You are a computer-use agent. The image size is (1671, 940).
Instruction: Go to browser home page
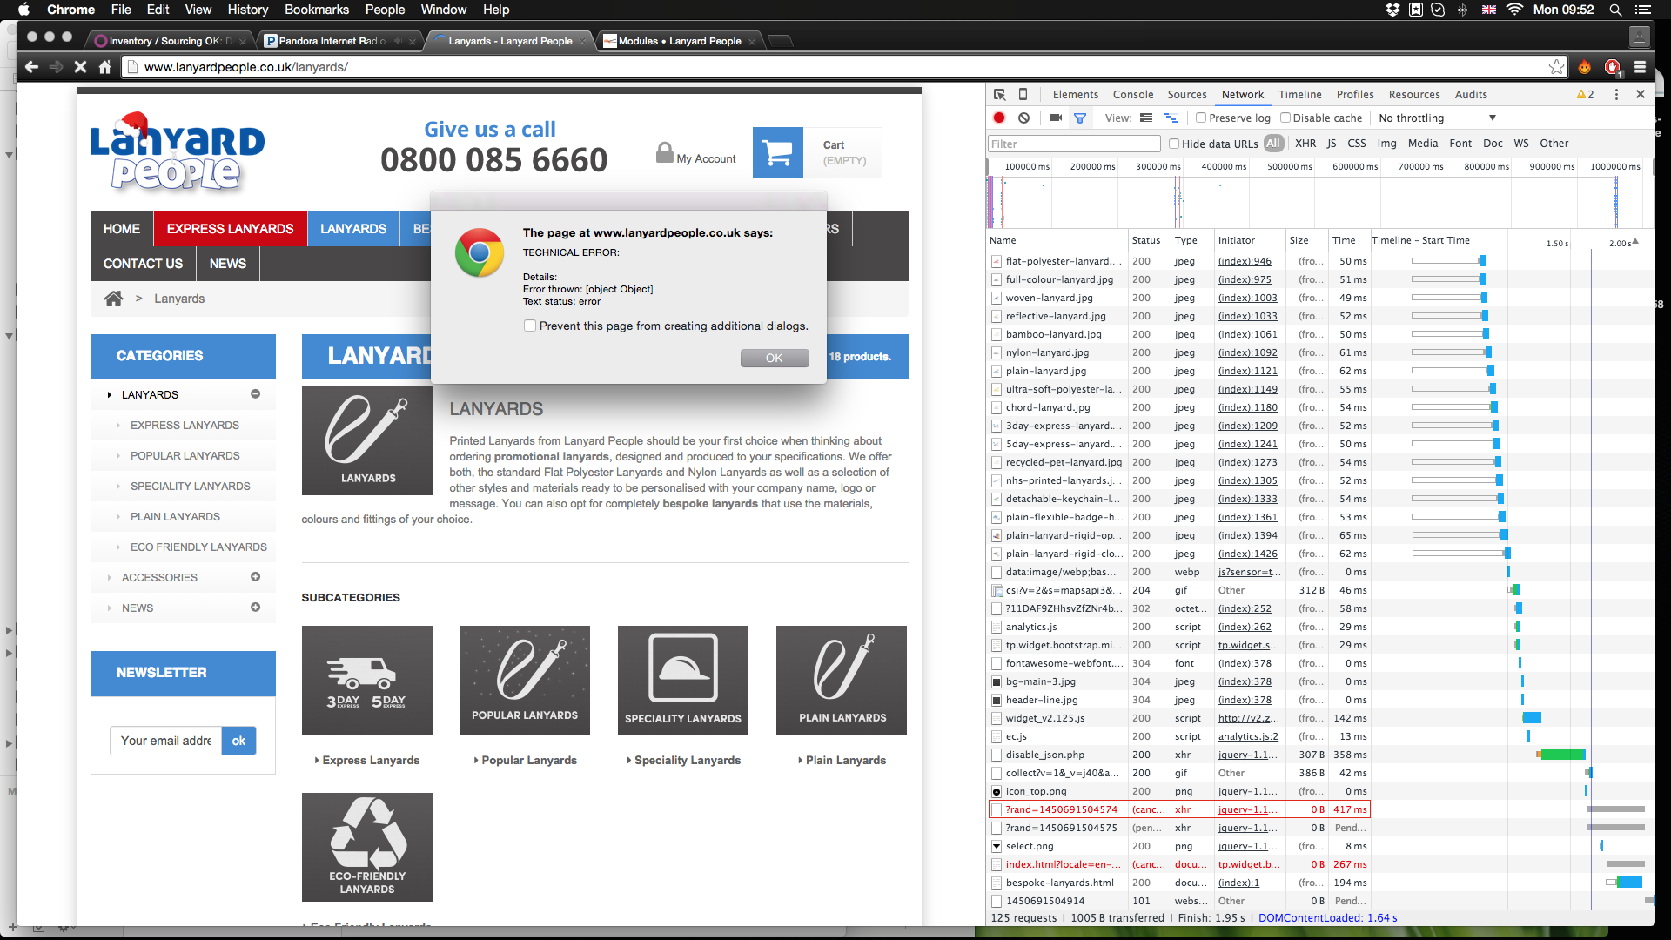pos(104,67)
